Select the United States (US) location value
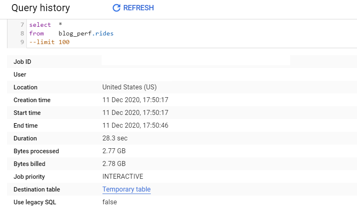 point(129,87)
